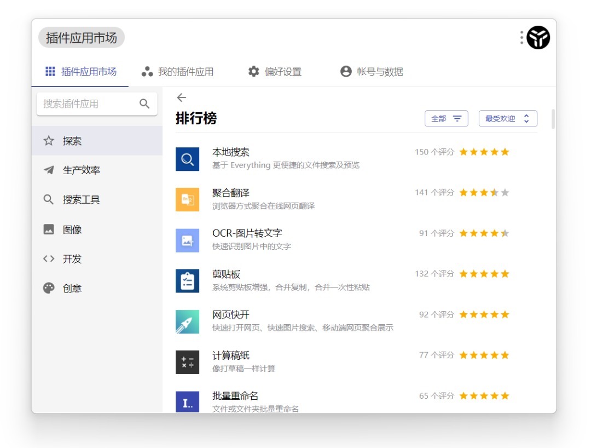The height and width of the screenshot is (448, 591).
Task: Open the 批量重命名 plugin icon
Action: pyautogui.click(x=187, y=401)
